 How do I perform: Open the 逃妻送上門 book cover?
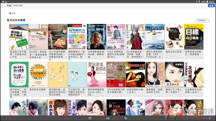[155, 74]
